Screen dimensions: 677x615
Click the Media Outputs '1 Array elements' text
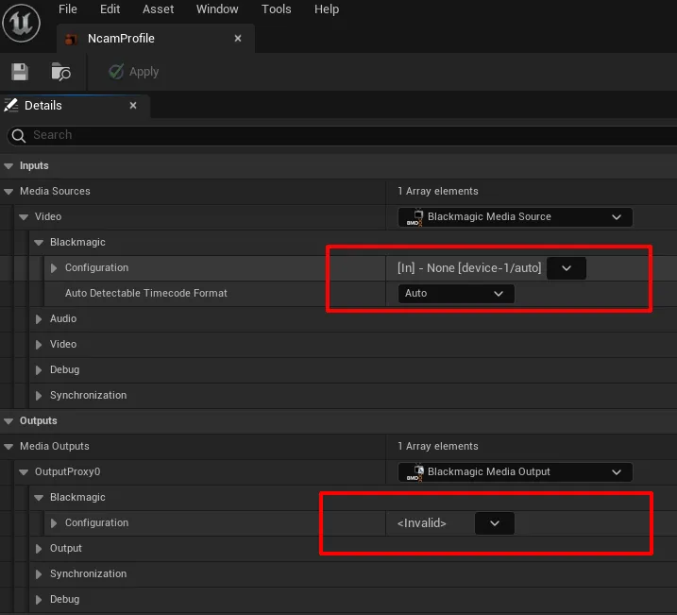click(438, 447)
